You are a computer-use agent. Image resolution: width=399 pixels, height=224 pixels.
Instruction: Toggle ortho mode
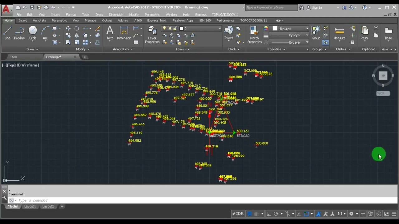(269, 214)
